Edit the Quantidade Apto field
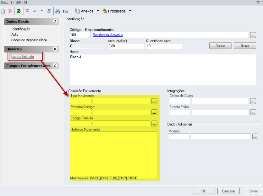 click(164, 46)
